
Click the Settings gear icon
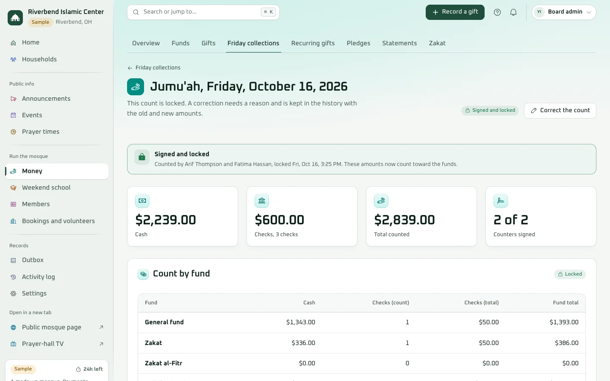[x=14, y=294]
